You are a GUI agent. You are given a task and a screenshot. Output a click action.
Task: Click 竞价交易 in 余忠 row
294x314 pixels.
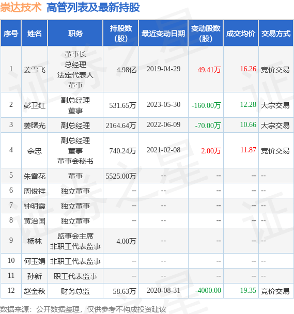point(275,151)
